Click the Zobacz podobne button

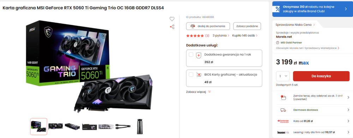(247, 26)
